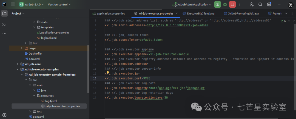
Task: Switch to the truncated Framele tab
Action: click(275, 13)
